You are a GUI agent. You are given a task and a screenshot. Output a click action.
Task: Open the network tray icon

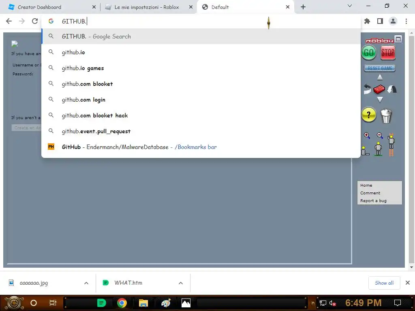(x=323, y=303)
